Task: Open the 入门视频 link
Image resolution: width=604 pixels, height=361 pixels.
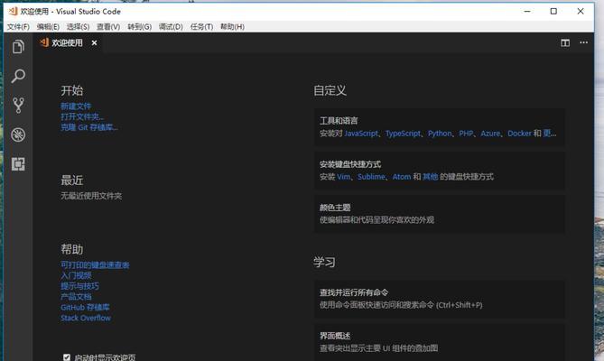Action: 76,275
